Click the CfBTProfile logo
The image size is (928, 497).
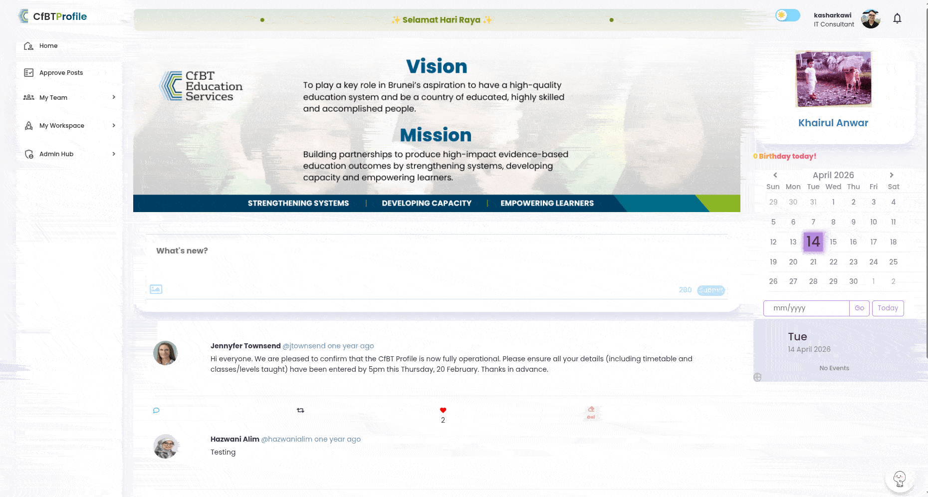coord(52,16)
